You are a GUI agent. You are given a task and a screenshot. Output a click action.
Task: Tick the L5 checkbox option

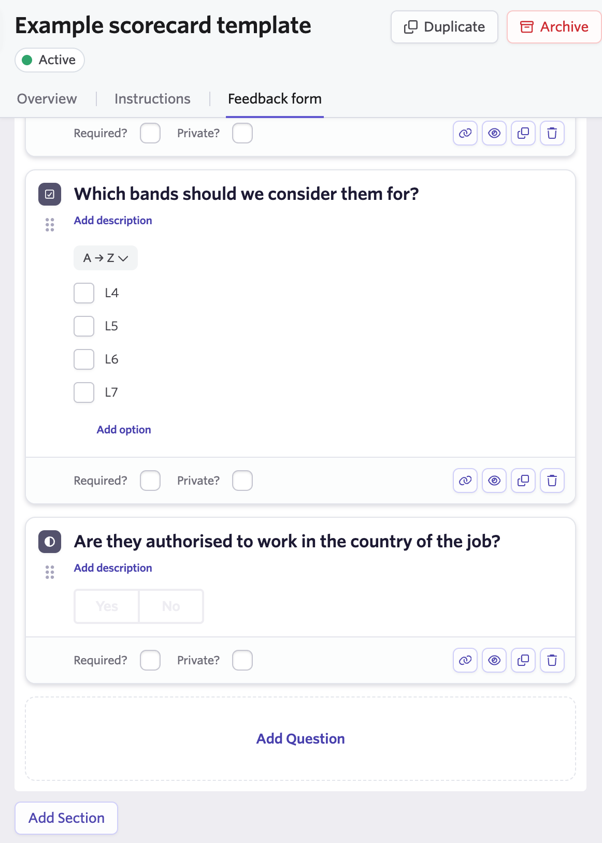tap(84, 326)
